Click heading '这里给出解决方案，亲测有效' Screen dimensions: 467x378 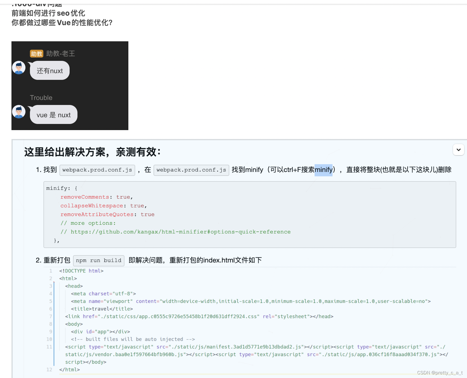click(93, 152)
